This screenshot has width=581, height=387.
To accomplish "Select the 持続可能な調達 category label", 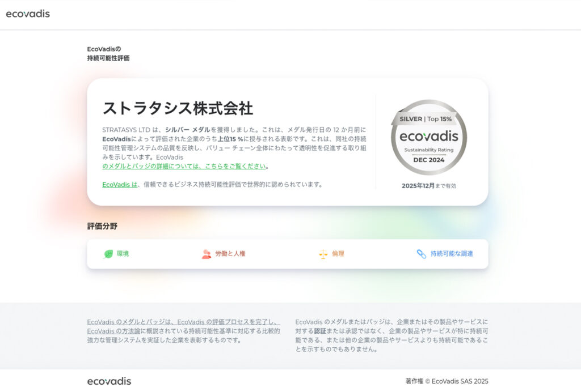I will click(x=452, y=253).
